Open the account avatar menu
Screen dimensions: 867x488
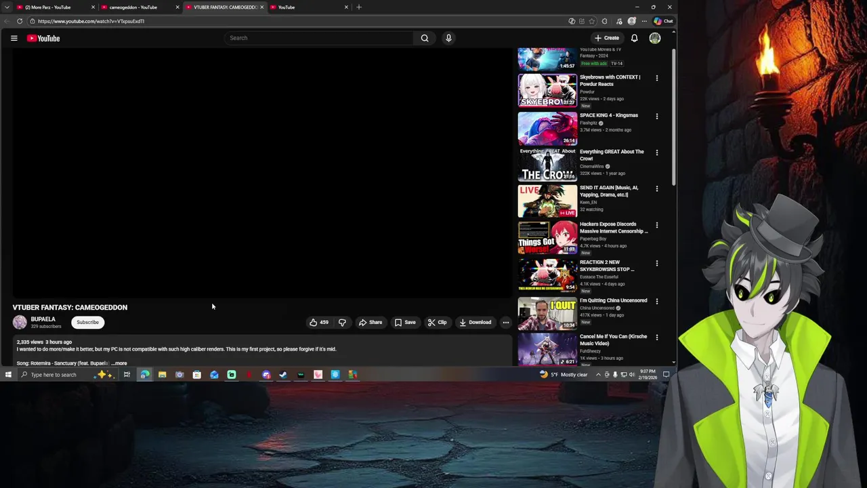point(655,38)
